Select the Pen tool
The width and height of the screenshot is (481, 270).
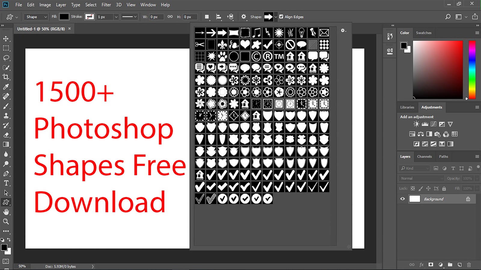click(6, 174)
